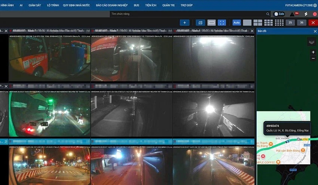The height and width of the screenshot is (185, 318).
Task: Zoom in on the map
Action: [313, 52]
